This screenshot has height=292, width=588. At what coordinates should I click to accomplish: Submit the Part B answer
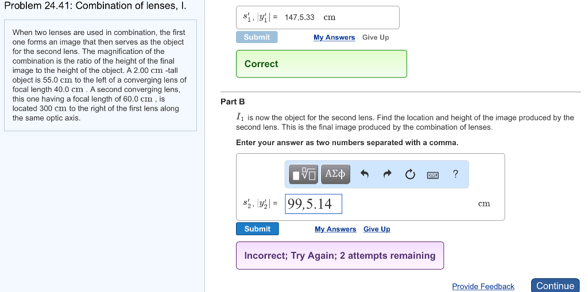[x=257, y=229]
